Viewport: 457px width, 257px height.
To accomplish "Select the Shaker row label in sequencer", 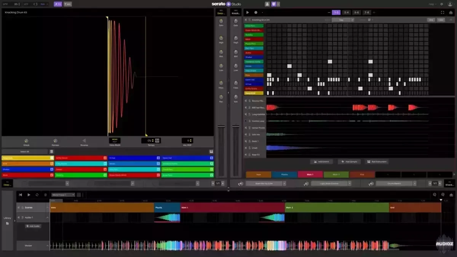I will click(x=254, y=57).
